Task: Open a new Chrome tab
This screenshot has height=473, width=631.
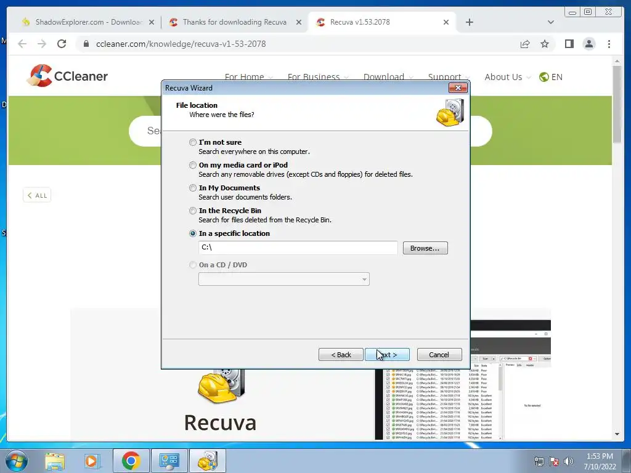Action: pos(469,22)
